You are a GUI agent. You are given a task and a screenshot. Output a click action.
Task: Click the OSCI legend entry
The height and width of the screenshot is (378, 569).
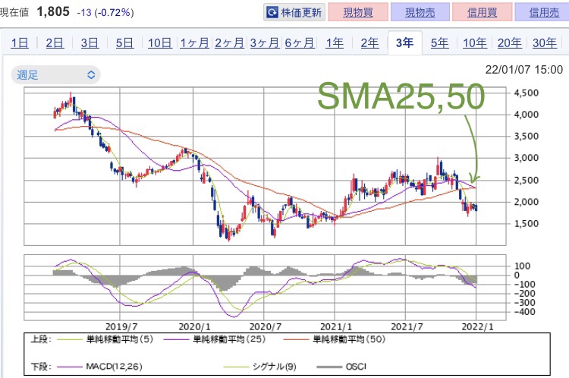tap(341, 367)
